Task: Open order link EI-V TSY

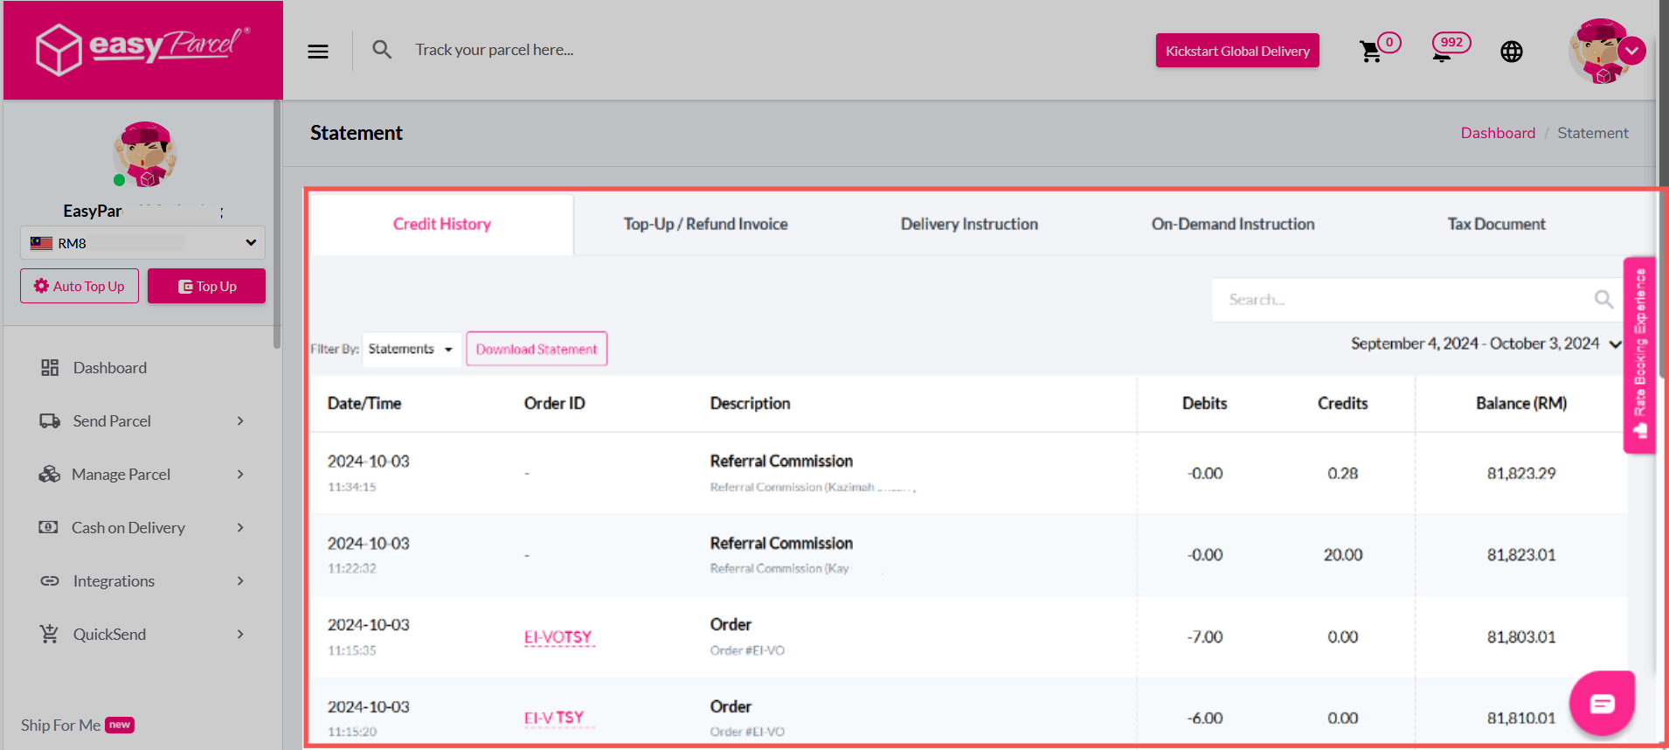Action: point(554,719)
